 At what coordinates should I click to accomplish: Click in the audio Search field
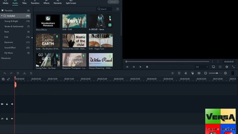[104, 9]
